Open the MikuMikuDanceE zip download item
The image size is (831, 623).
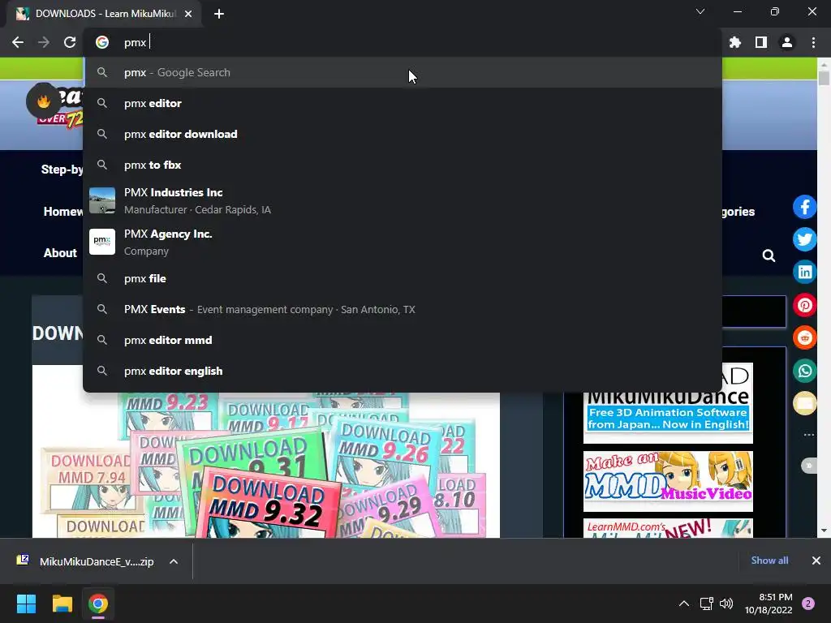click(x=86, y=561)
